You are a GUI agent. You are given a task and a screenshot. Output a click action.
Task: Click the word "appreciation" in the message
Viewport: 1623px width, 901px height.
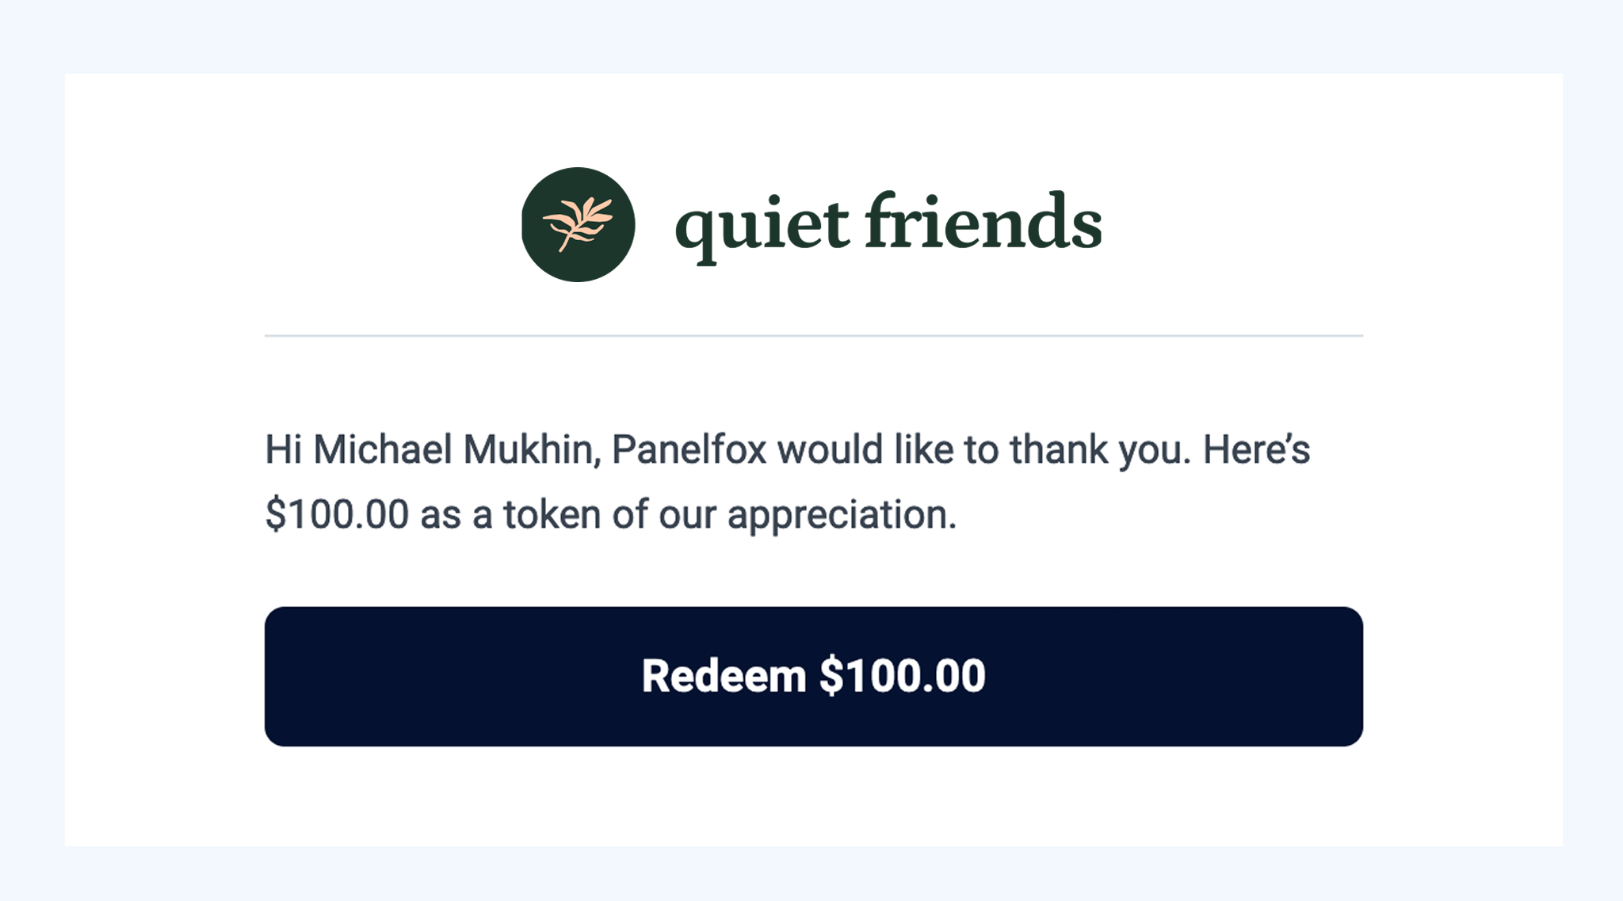pos(841,515)
